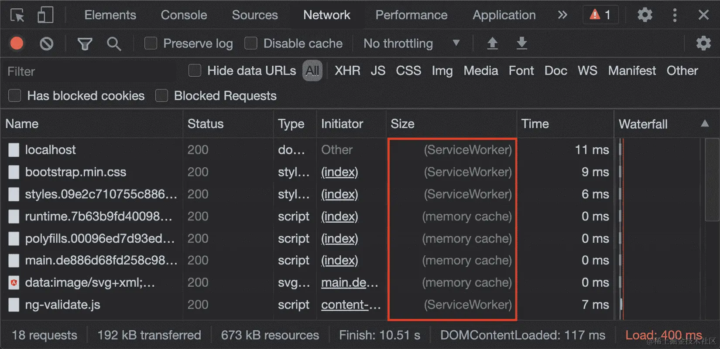Open the No throttling dropdown
720x349 pixels.
(411, 43)
